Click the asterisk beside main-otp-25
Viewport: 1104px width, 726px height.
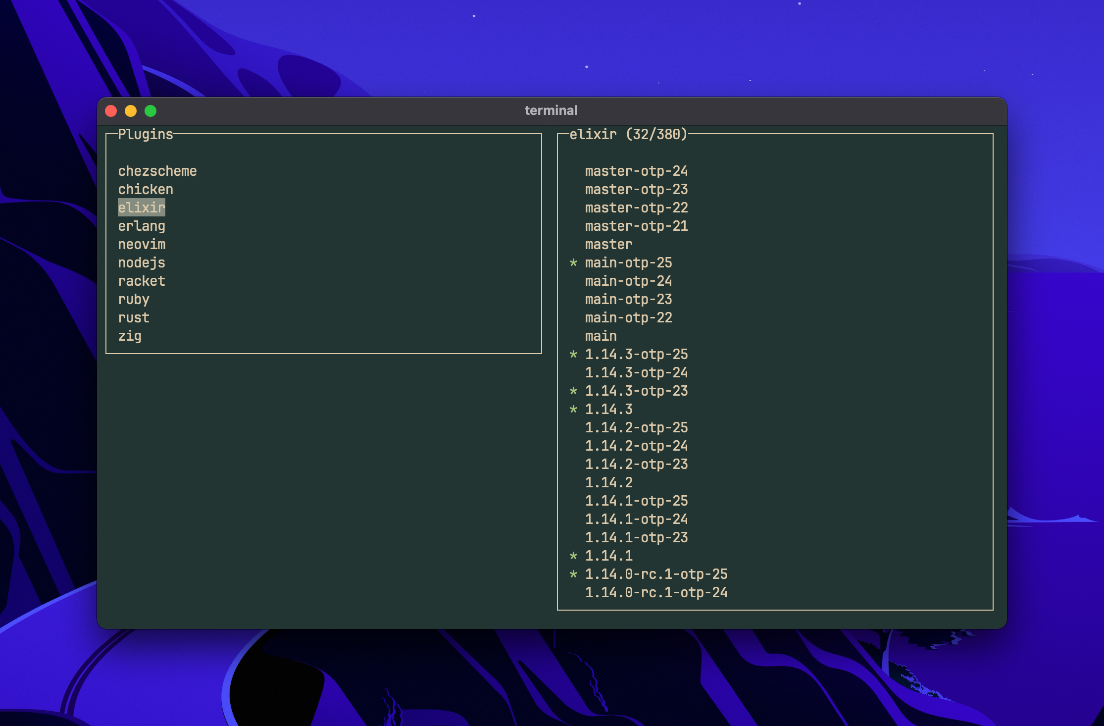tap(573, 263)
